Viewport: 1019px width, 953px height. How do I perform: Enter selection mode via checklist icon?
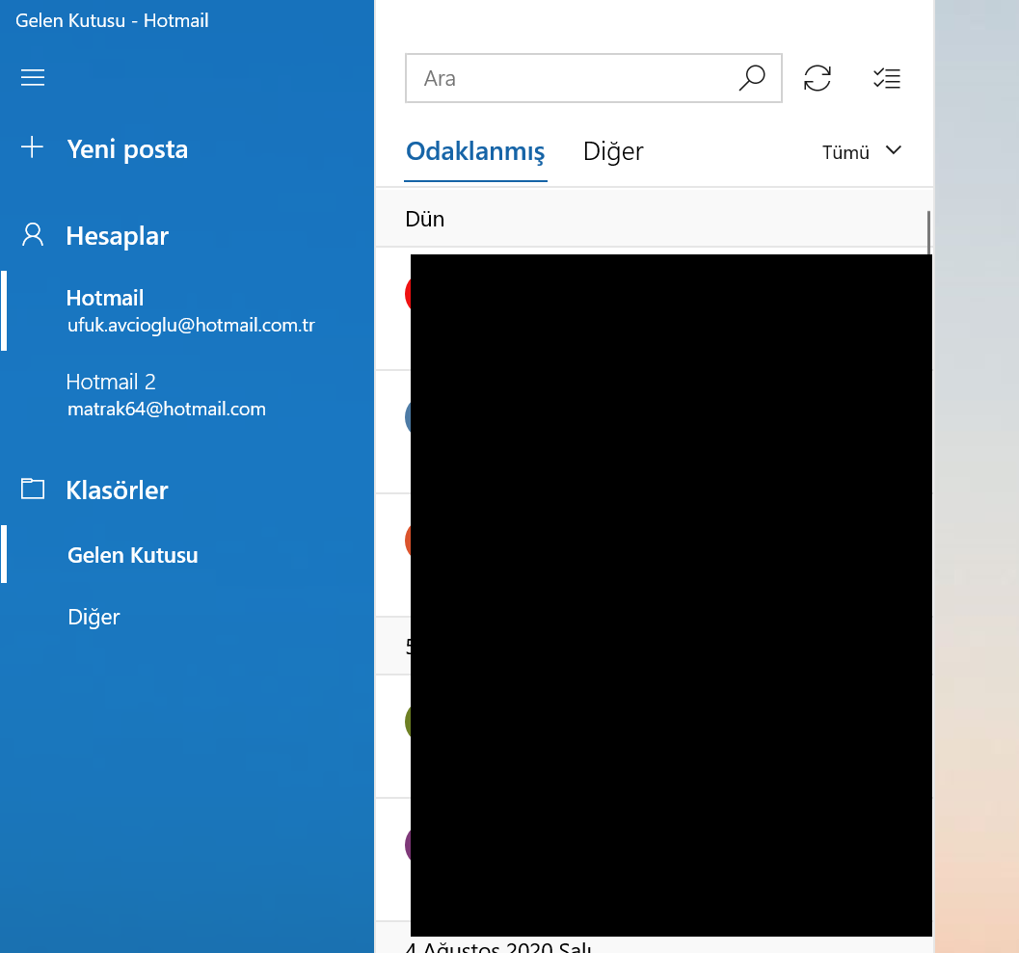coord(886,79)
